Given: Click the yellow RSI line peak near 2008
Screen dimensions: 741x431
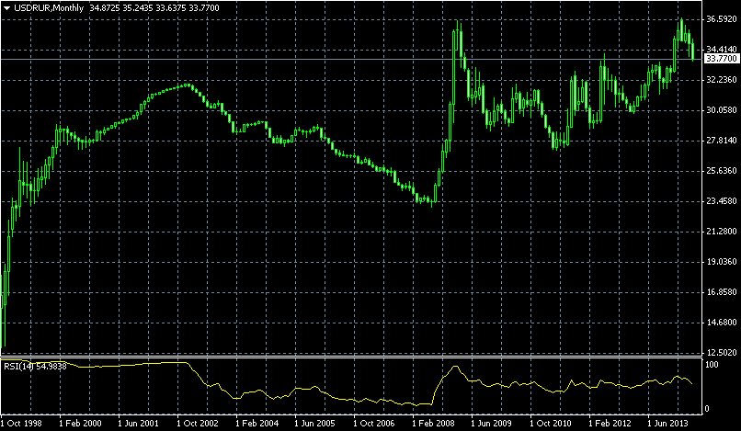Looking at the screenshot, I should tap(456, 367).
